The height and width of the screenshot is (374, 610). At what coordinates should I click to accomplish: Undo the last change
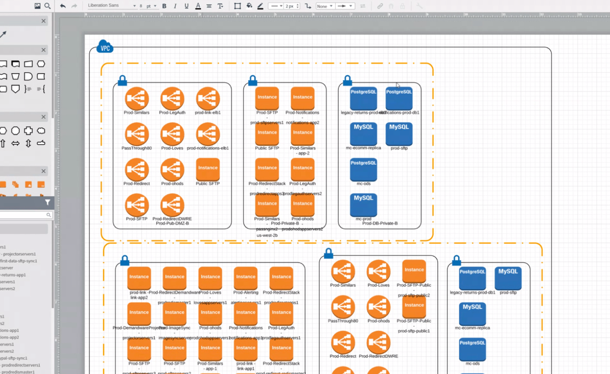(x=63, y=6)
